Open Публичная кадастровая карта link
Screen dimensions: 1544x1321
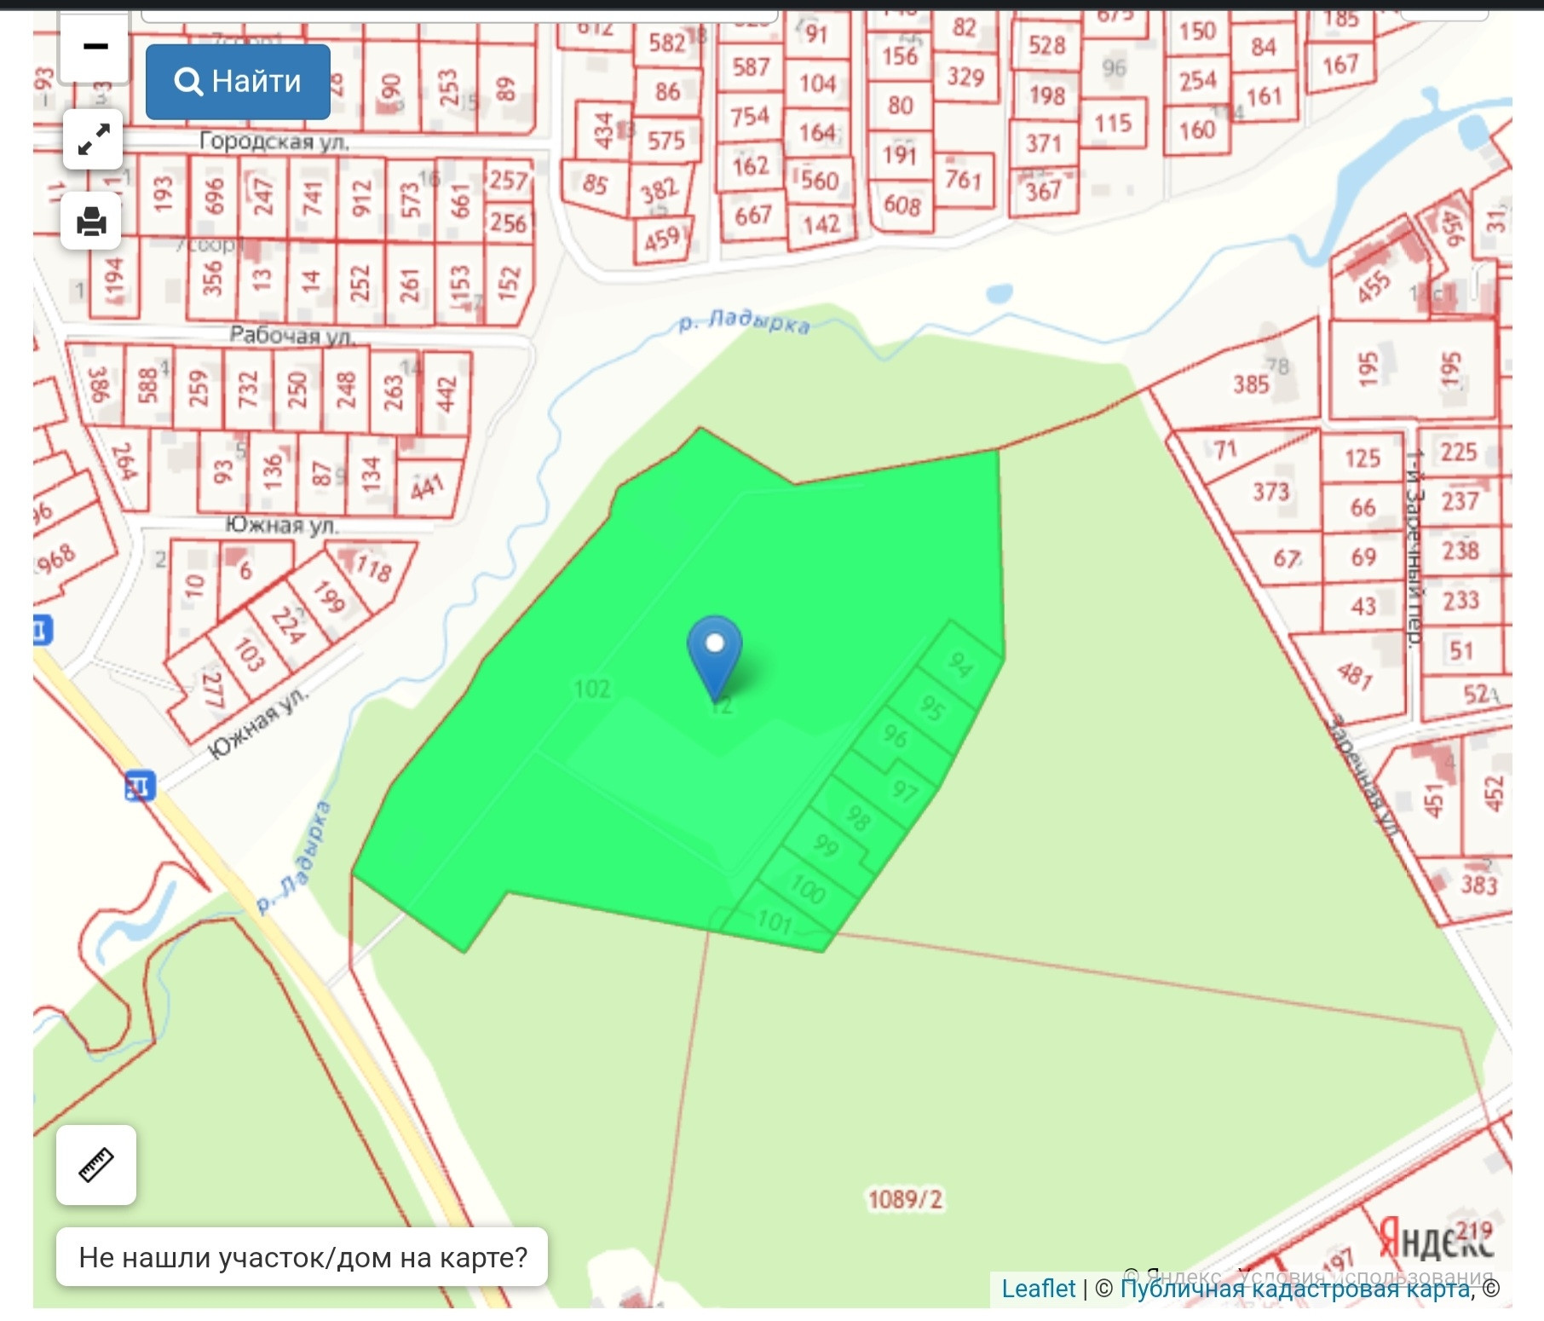[1295, 1288]
